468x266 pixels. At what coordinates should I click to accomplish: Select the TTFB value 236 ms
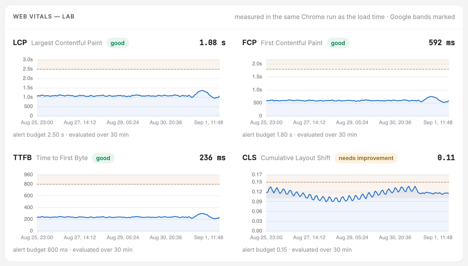click(x=212, y=158)
